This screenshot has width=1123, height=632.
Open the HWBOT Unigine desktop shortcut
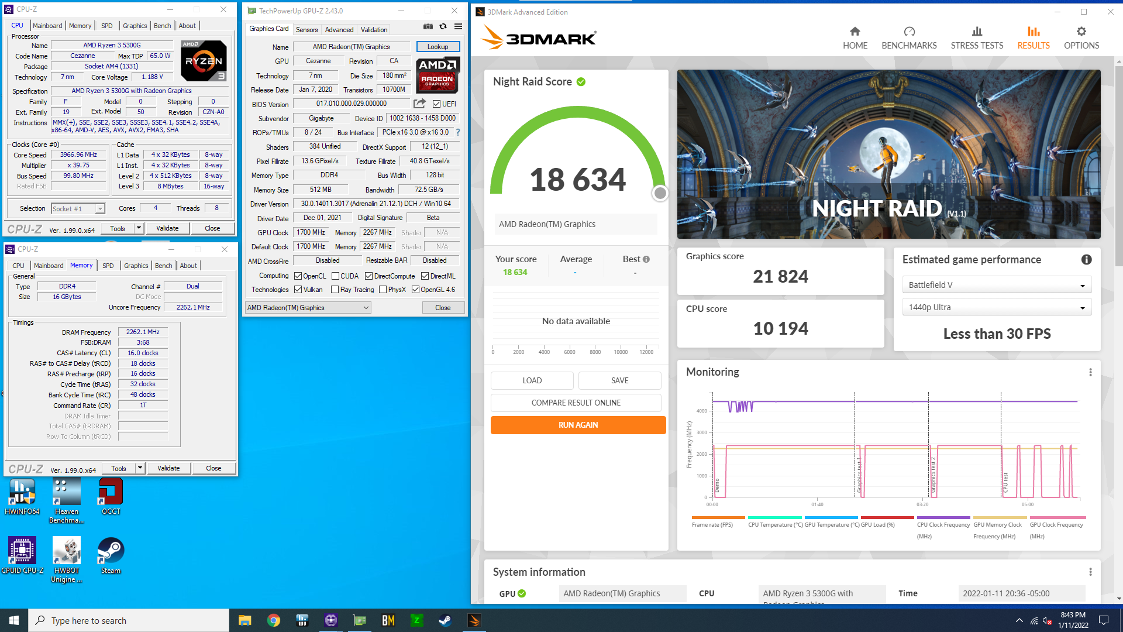click(67, 560)
